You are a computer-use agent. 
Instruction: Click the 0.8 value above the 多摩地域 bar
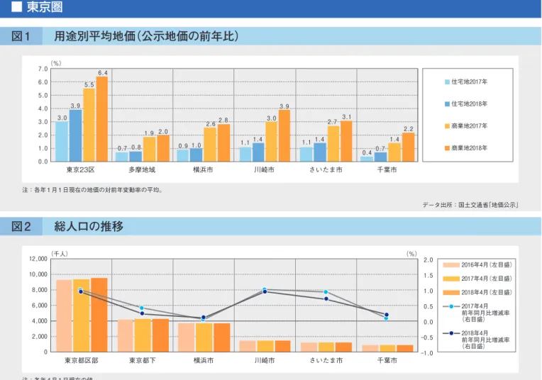(136, 147)
